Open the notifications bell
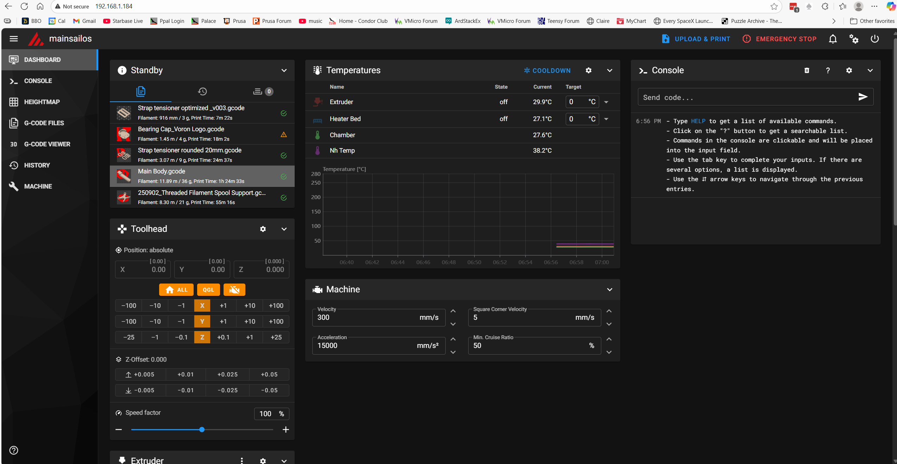 (x=833, y=39)
